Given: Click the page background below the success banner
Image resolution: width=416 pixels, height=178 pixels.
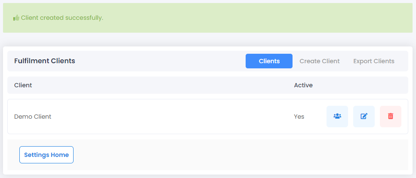Looking at the screenshot, I should click(x=208, y=40).
